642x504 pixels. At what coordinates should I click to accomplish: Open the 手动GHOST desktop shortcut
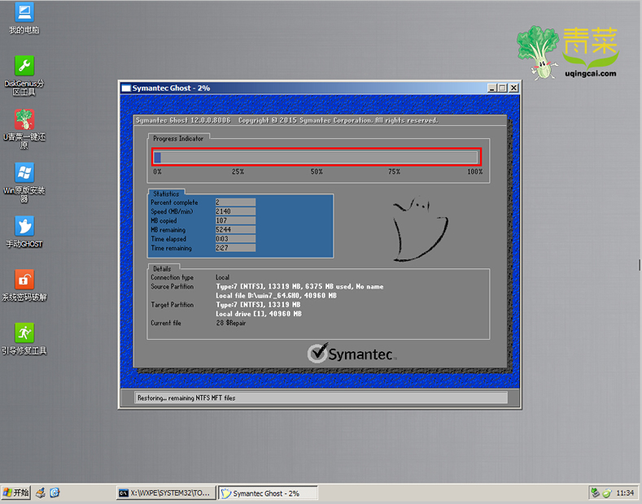tap(24, 227)
